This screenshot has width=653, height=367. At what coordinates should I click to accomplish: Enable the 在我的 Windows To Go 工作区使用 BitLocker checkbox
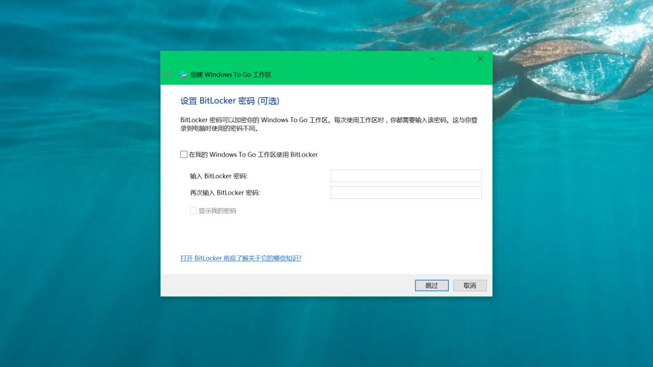tap(183, 154)
